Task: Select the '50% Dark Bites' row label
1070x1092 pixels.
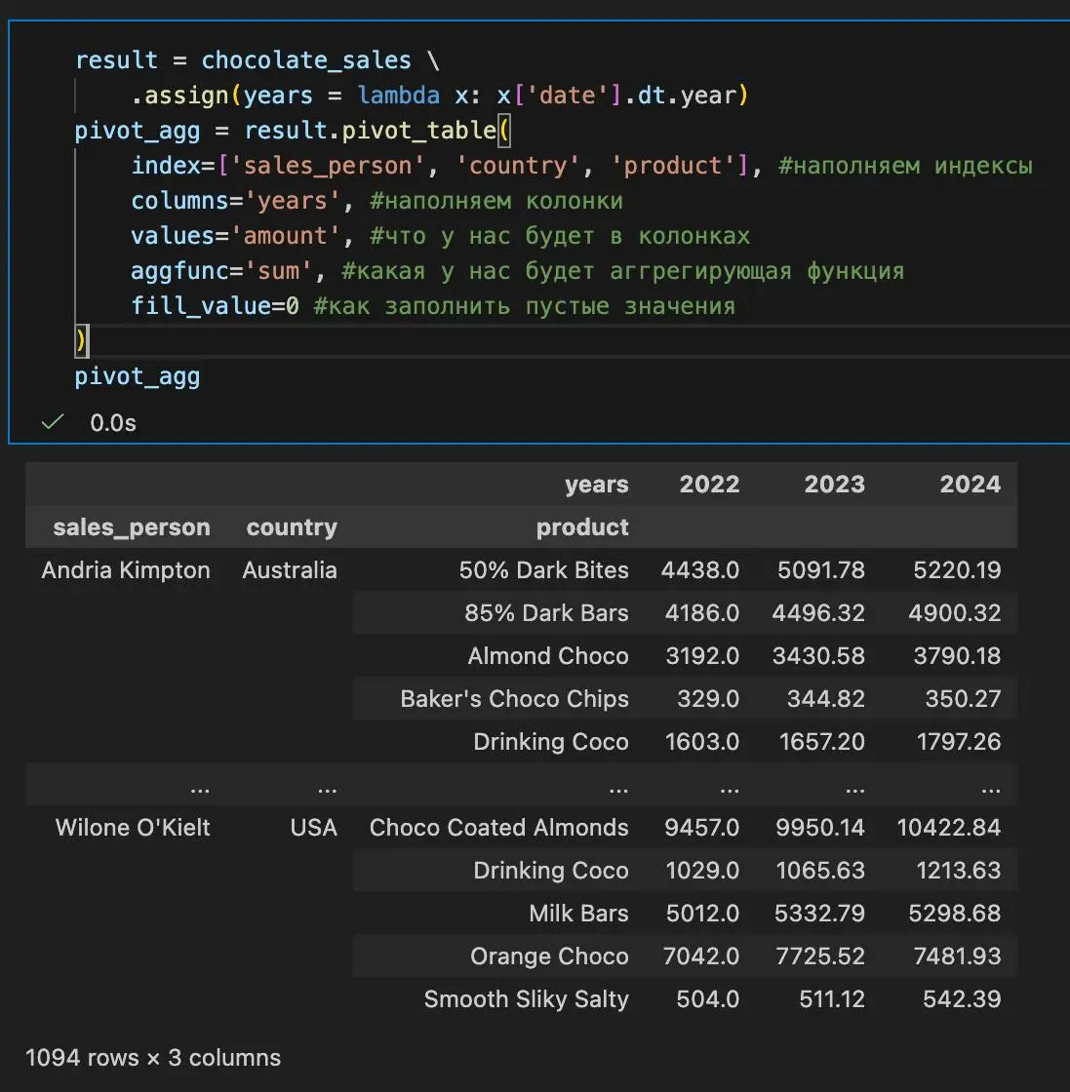Action: click(543, 570)
